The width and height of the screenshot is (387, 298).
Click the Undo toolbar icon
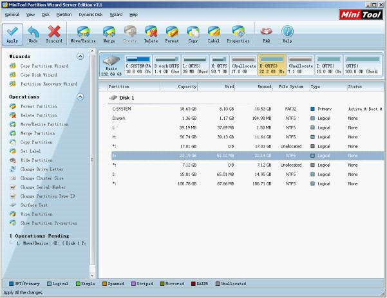click(33, 34)
